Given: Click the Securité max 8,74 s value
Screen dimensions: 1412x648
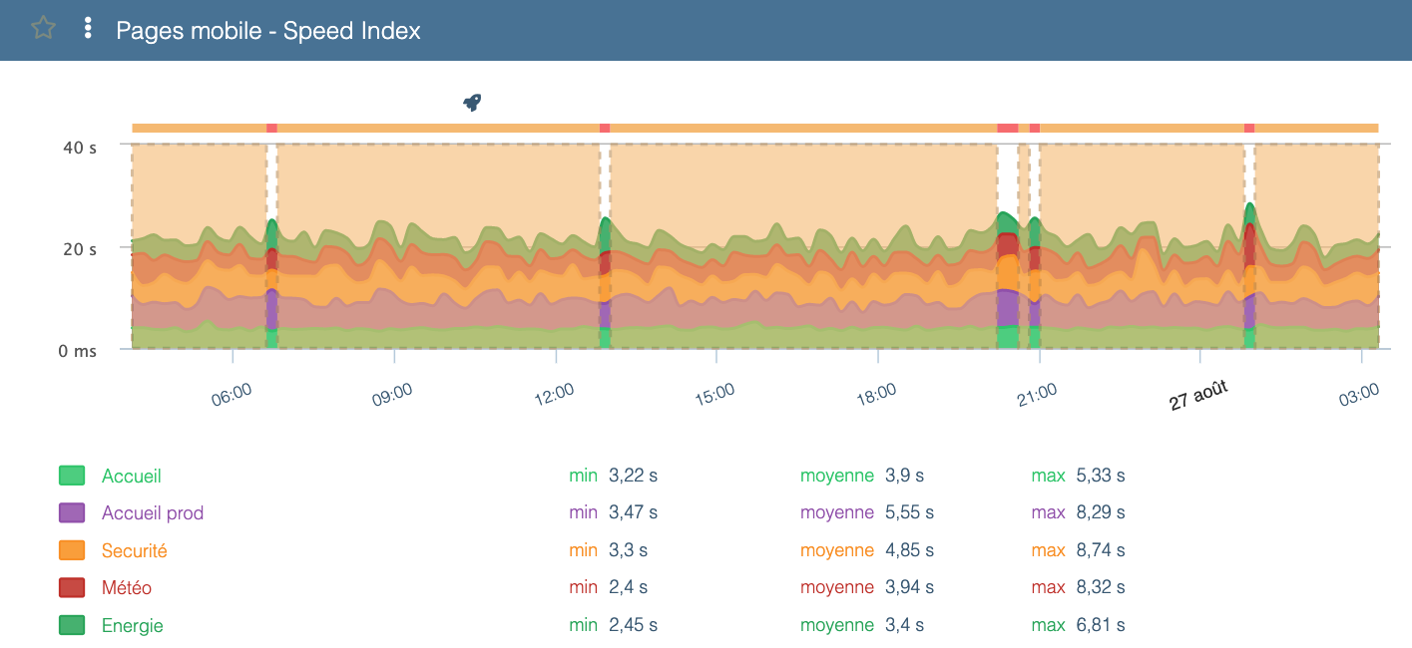Looking at the screenshot, I should point(1101,550).
